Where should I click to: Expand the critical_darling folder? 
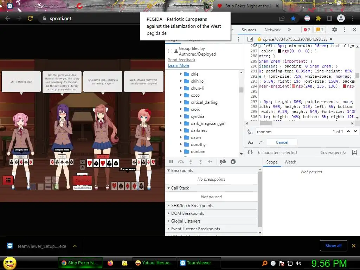tap(181, 102)
